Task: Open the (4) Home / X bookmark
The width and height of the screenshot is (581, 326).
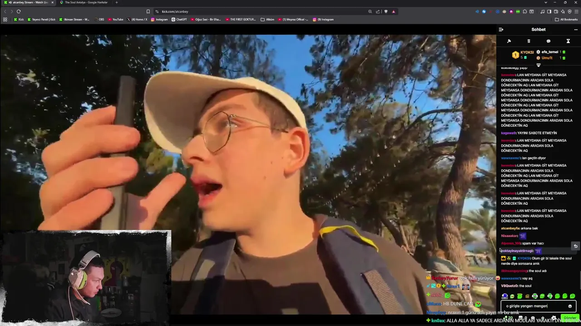Action: click(137, 19)
